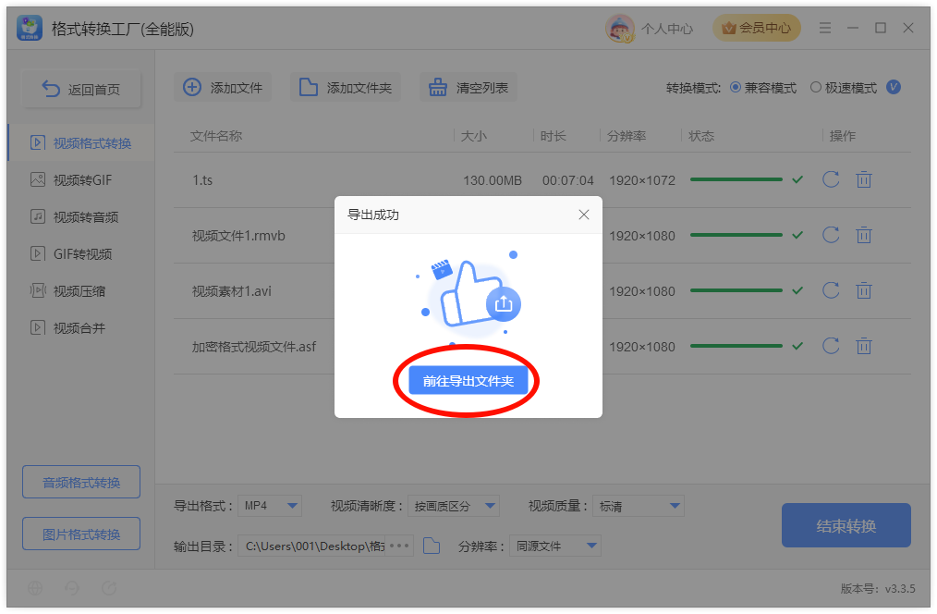This screenshot has width=937, height=614.
Task: Click the 分辨率 column header
Action: point(627,136)
